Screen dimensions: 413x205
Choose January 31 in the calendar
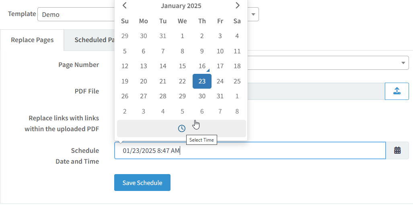click(220, 96)
